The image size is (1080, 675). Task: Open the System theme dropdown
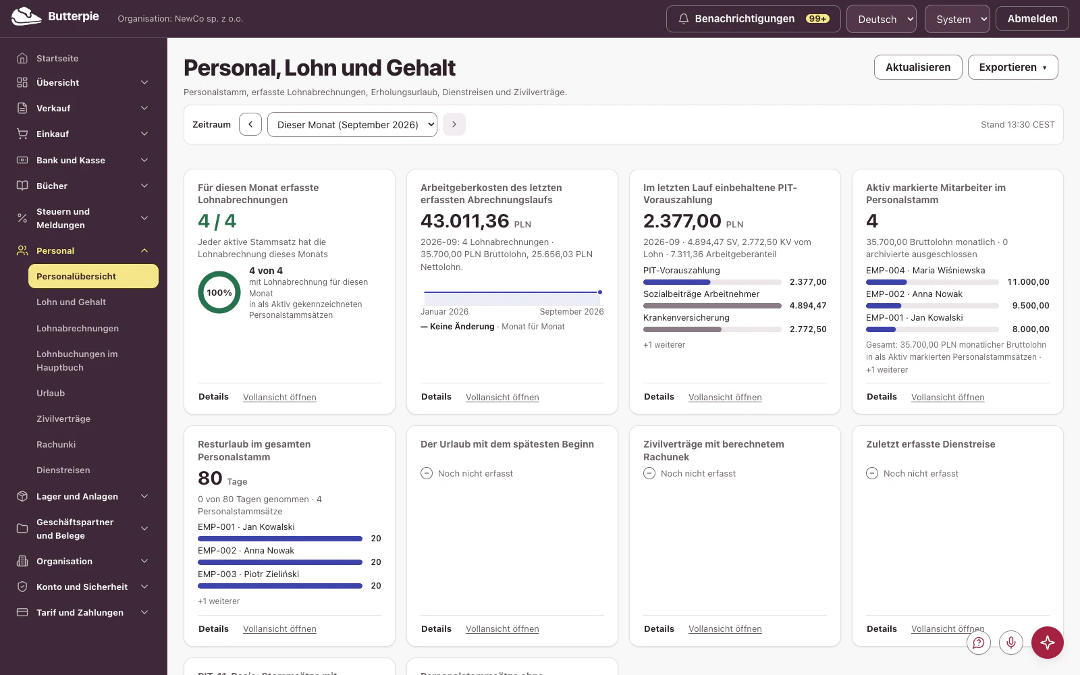tap(957, 19)
